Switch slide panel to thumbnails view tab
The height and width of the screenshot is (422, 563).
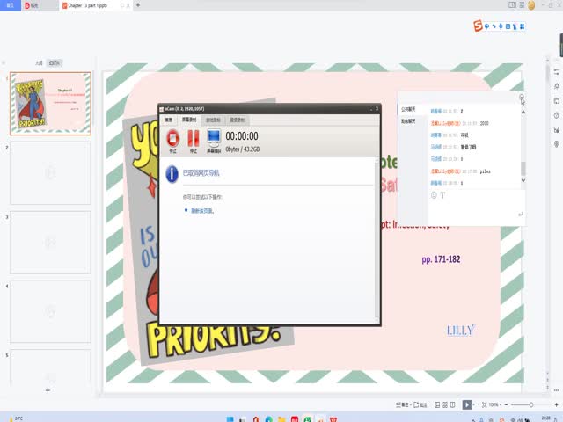(x=55, y=63)
